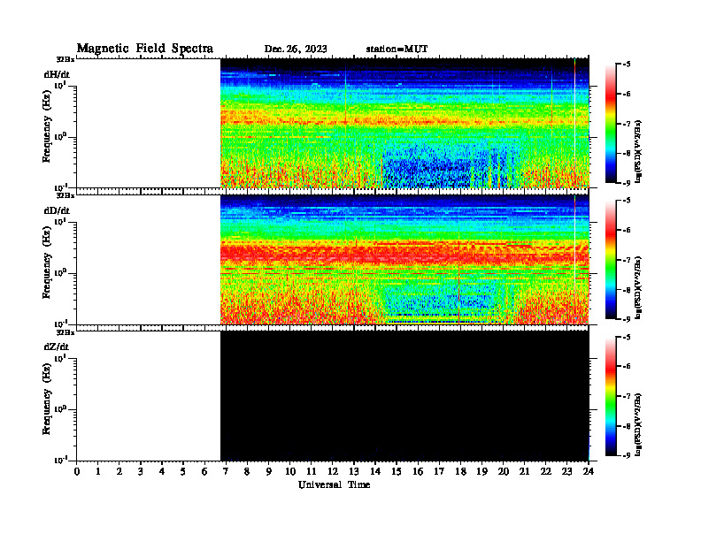
Task: Click hour tick label "16" on time axis
Action: 418,472
